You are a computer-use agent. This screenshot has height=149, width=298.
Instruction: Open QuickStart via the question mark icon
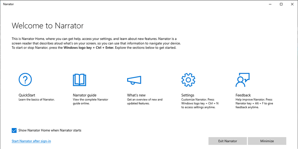pos(25,79)
